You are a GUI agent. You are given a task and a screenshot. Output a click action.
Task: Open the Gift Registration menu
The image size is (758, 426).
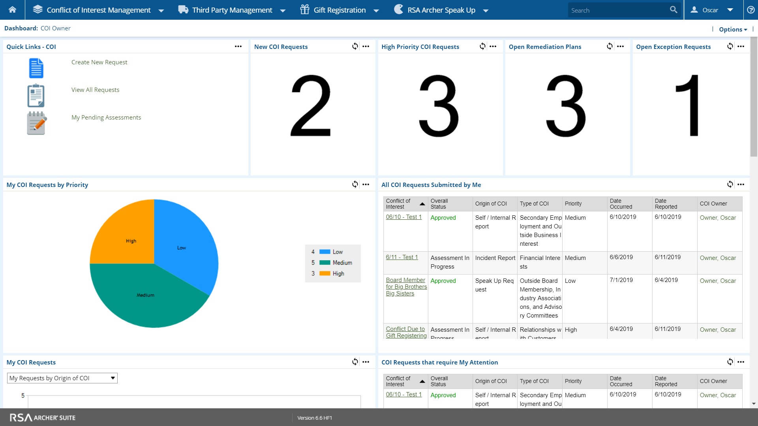pos(340,10)
